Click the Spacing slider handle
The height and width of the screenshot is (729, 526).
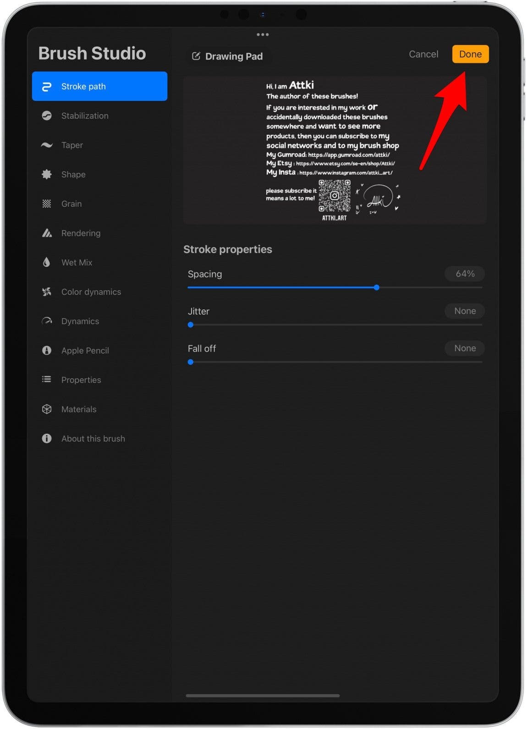click(x=377, y=287)
